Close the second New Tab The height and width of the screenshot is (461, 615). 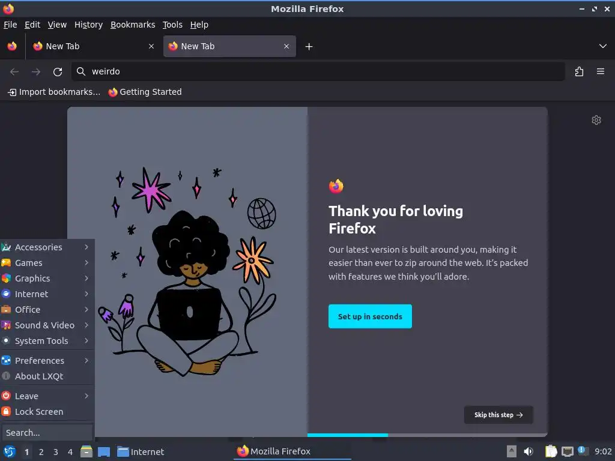click(286, 46)
